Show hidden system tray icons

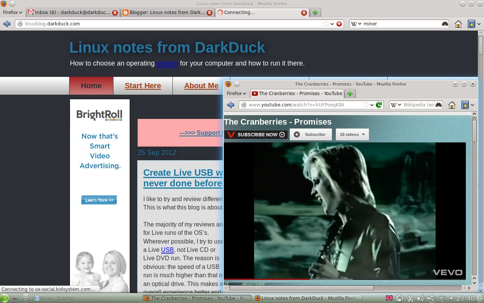pyautogui.click(x=451, y=298)
